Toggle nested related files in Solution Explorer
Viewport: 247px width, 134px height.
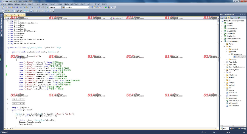pyautogui.click(x=228, y=18)
